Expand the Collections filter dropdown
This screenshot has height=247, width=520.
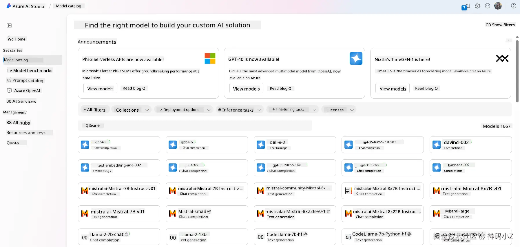tap(132, 110)
